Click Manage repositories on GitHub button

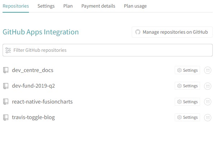[x=172, y=32]
